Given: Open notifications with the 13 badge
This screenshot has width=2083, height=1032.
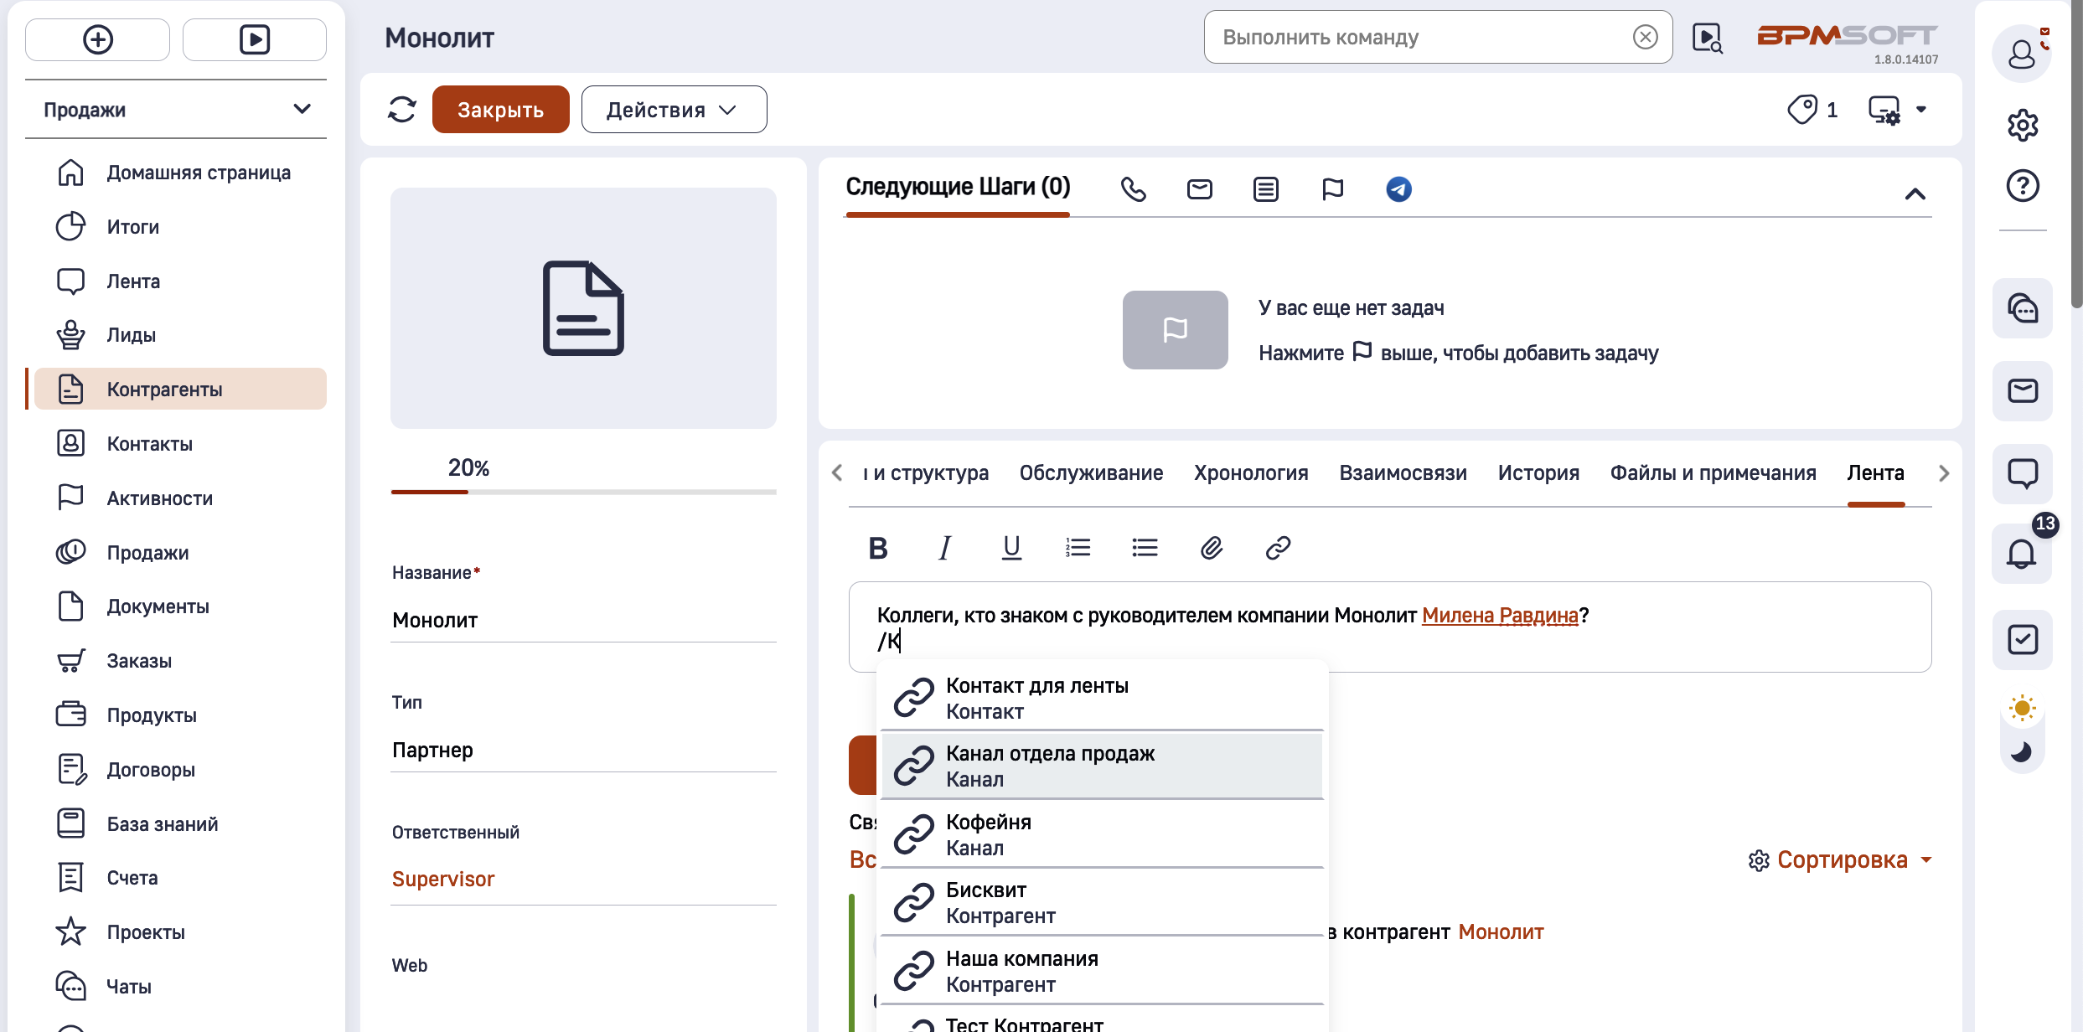Looking at the screenshot, I should (2023, 554).
